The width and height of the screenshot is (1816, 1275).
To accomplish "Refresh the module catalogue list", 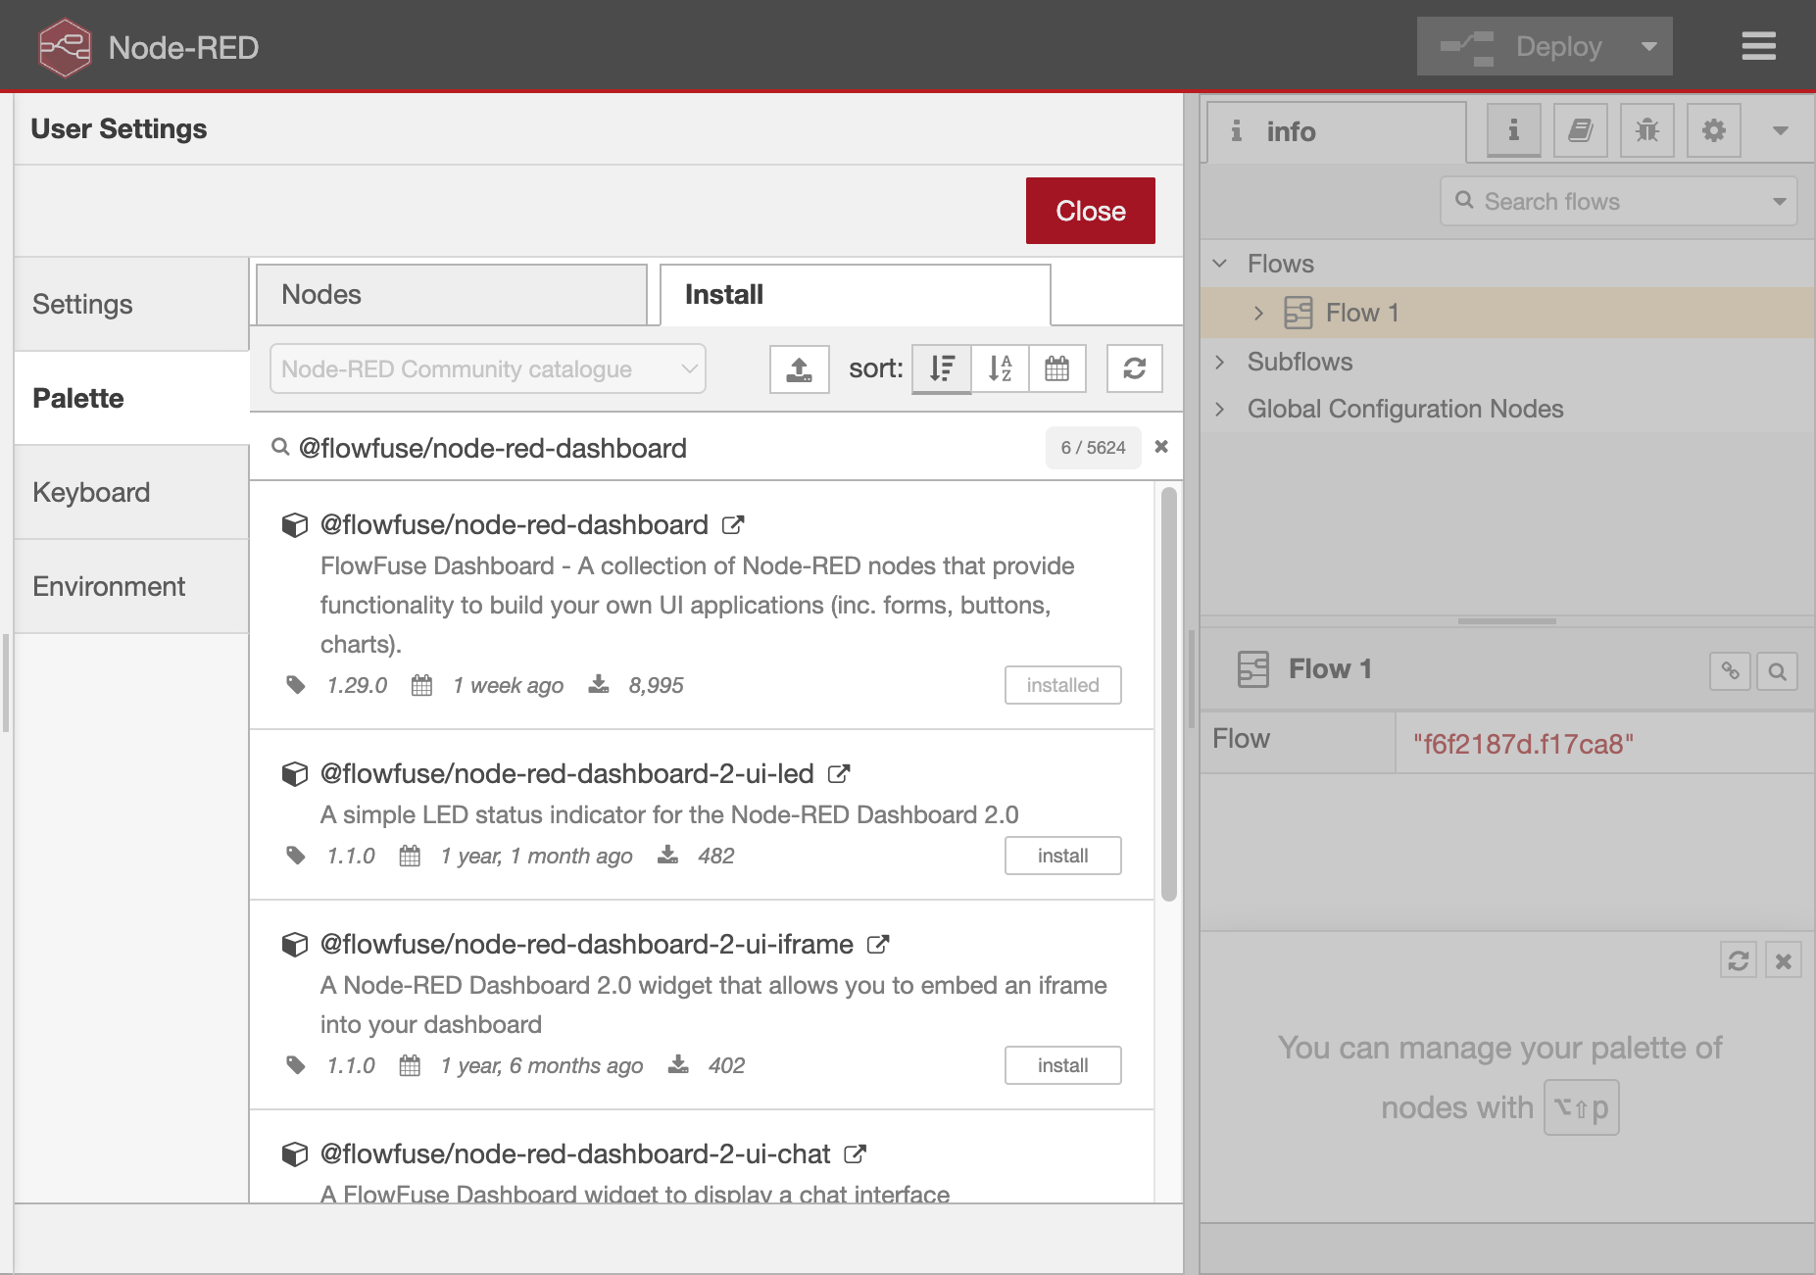I will tap(1134, 369).
